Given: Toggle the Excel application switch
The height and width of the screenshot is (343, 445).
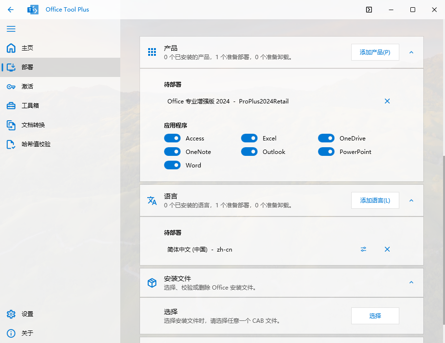Looking at the screenshot, I should click(249, 138).
